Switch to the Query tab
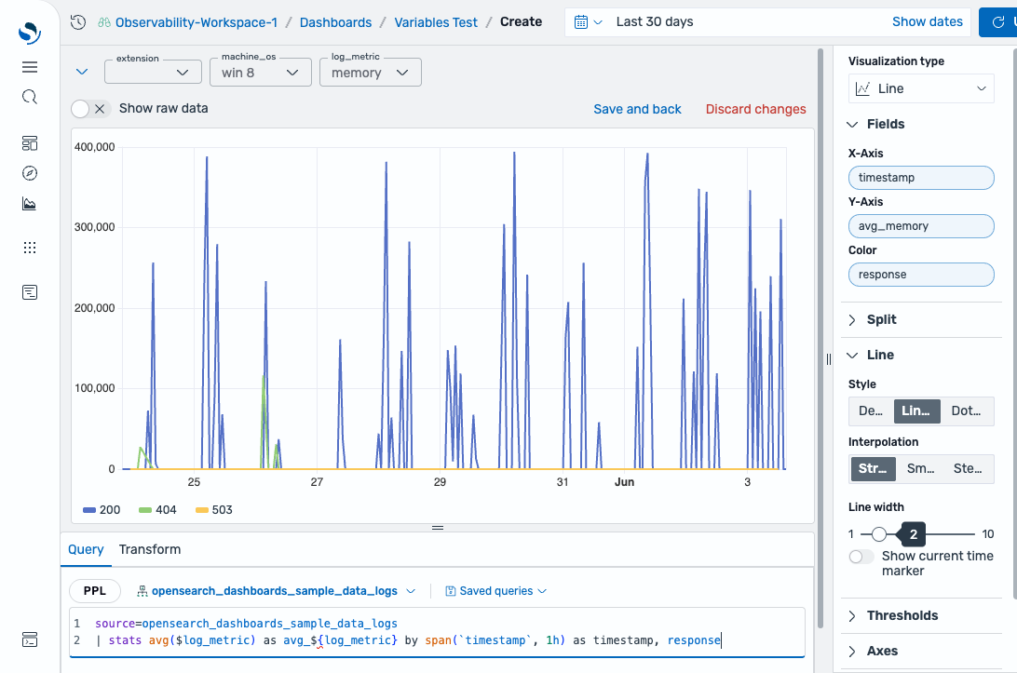 pyautogui.click(x=86, y=550)
